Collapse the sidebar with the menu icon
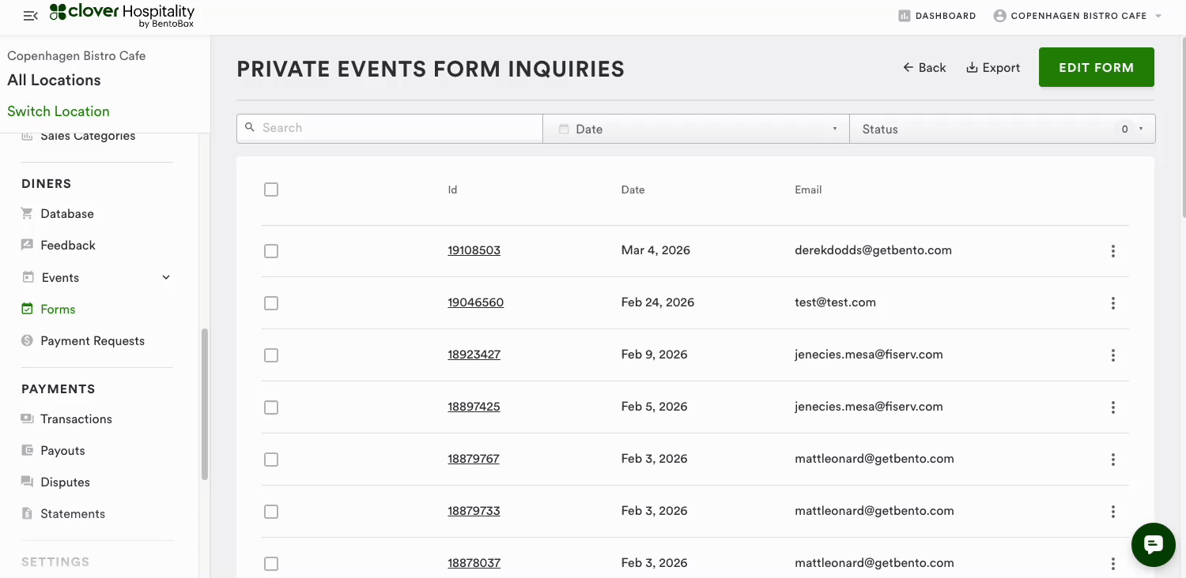The height and width of the screenshot is (578, 1186). point(30,16)
